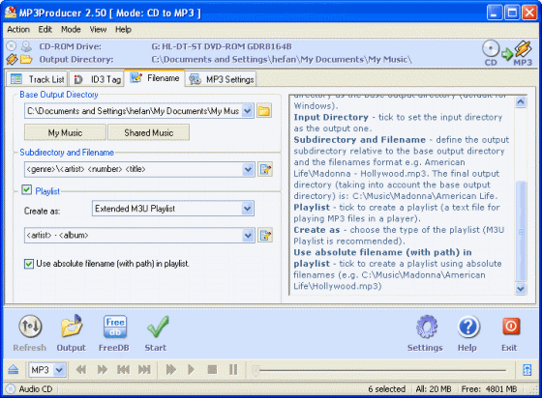
Task: Click the My Music button
Action: [x=65, y=132]
